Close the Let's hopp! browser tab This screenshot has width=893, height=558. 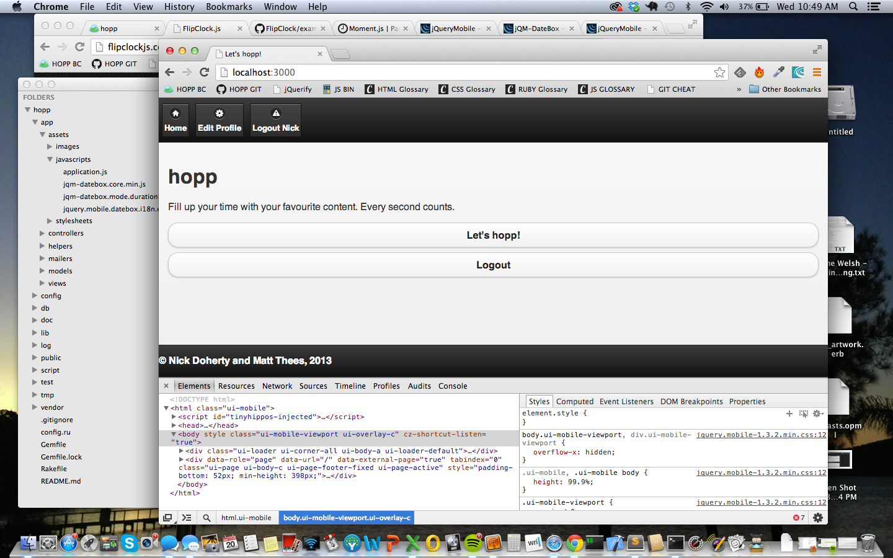[320, 54]
